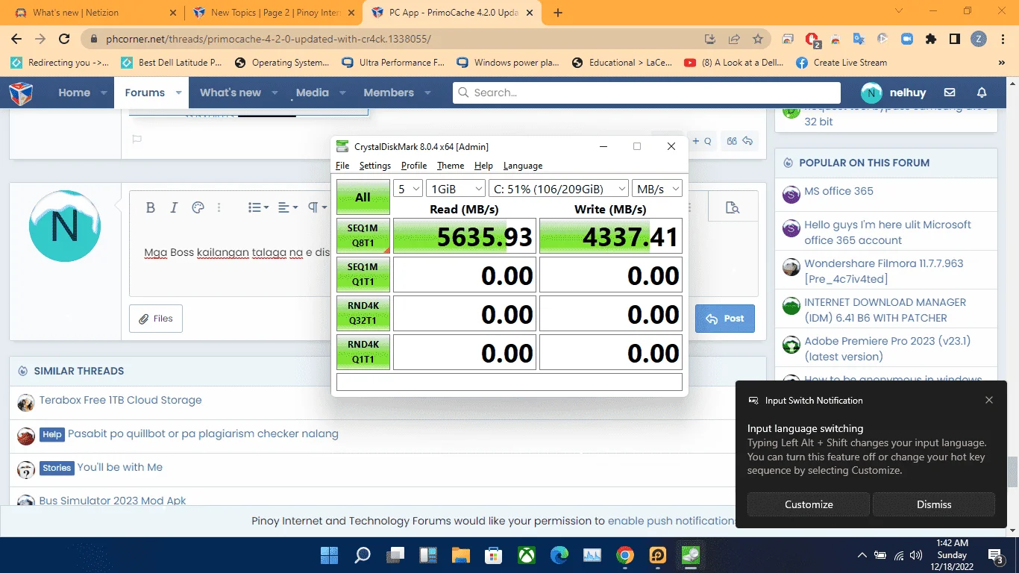Click the install app icon in address bar

(710, 39)
